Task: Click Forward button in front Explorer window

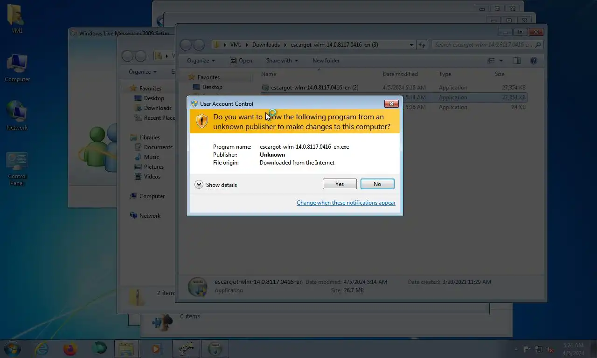Action: point(199,45)
